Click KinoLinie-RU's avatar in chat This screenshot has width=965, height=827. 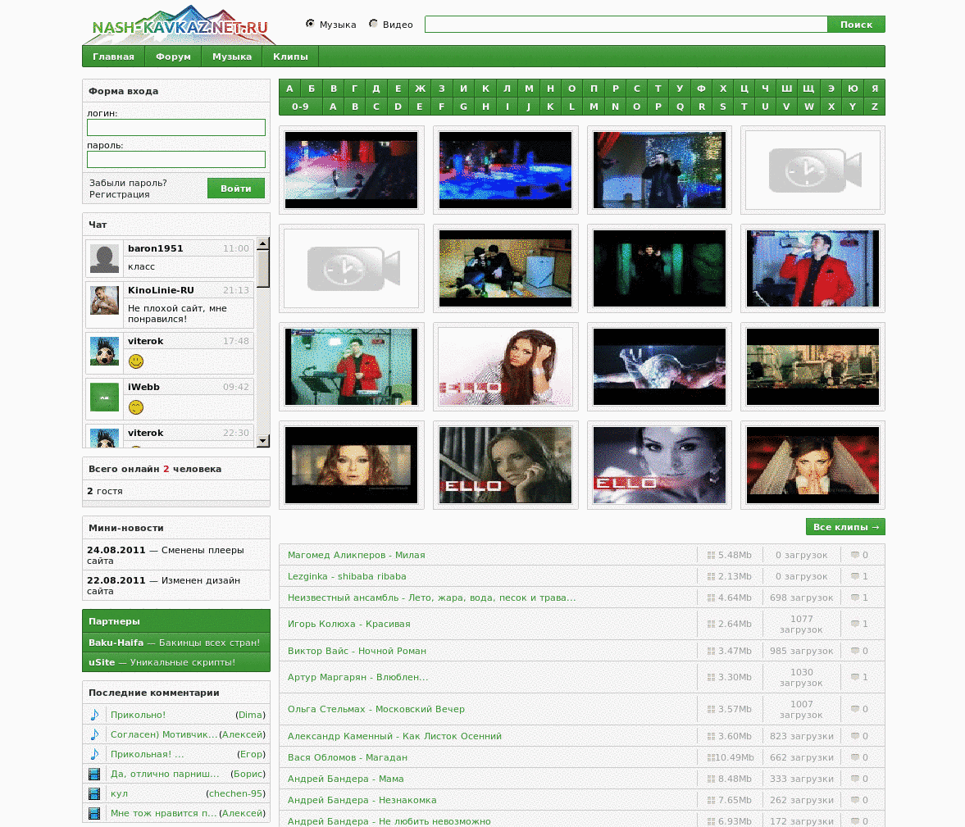point(104,301)
